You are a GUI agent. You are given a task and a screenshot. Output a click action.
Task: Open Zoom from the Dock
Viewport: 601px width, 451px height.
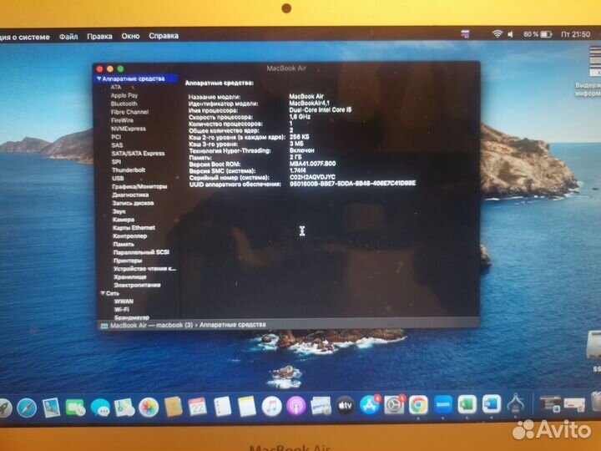click(443, 404)
